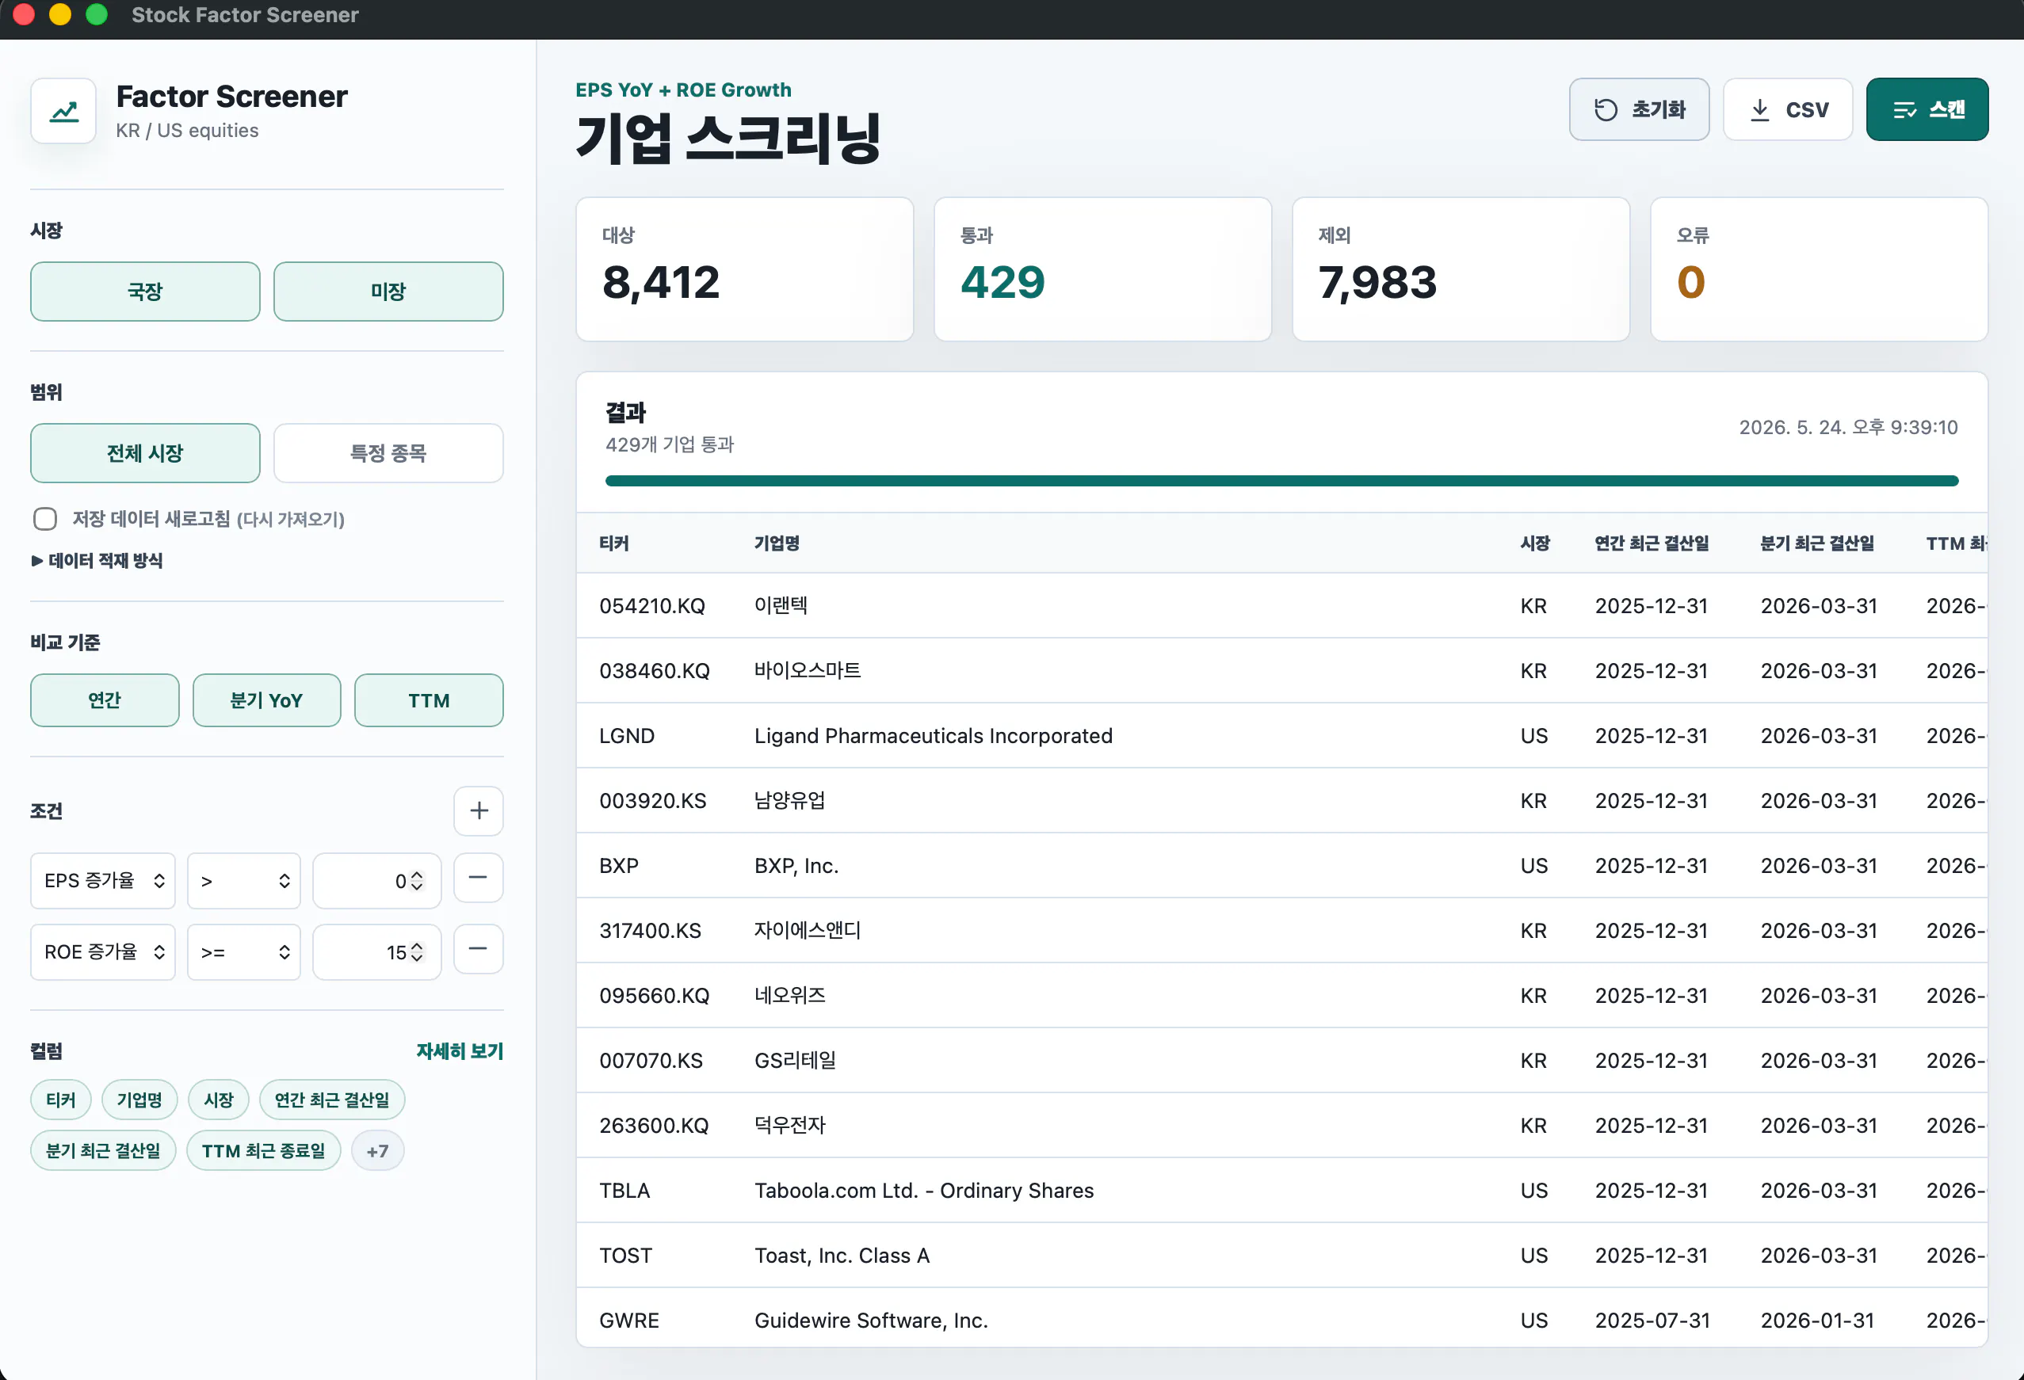The height and width of the screenshot is (1380, 2024).
Task: Select the 054210.KQ ticker cell
Action: [x=652, y=606]
